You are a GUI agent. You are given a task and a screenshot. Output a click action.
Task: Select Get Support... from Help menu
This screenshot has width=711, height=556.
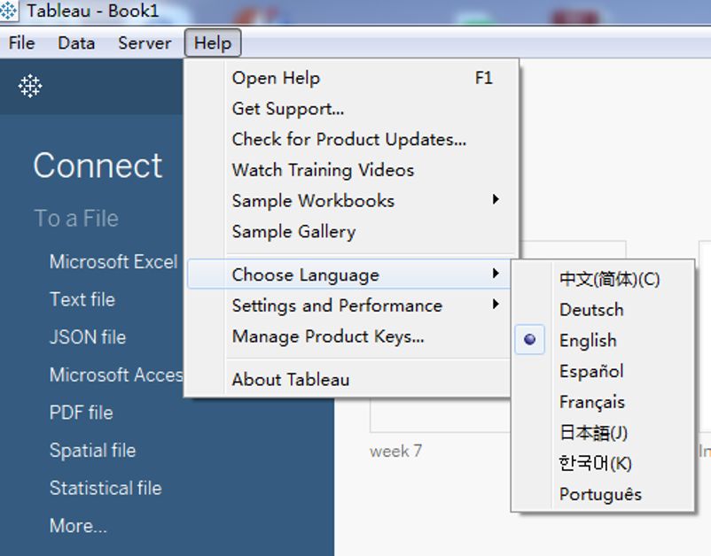pos(351,109)
